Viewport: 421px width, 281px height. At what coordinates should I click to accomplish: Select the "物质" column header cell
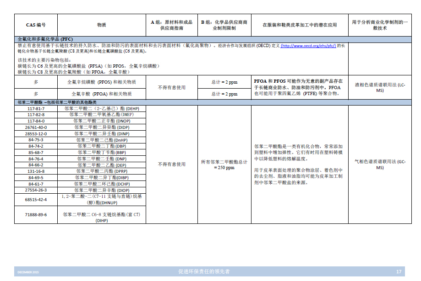point(101,25)
